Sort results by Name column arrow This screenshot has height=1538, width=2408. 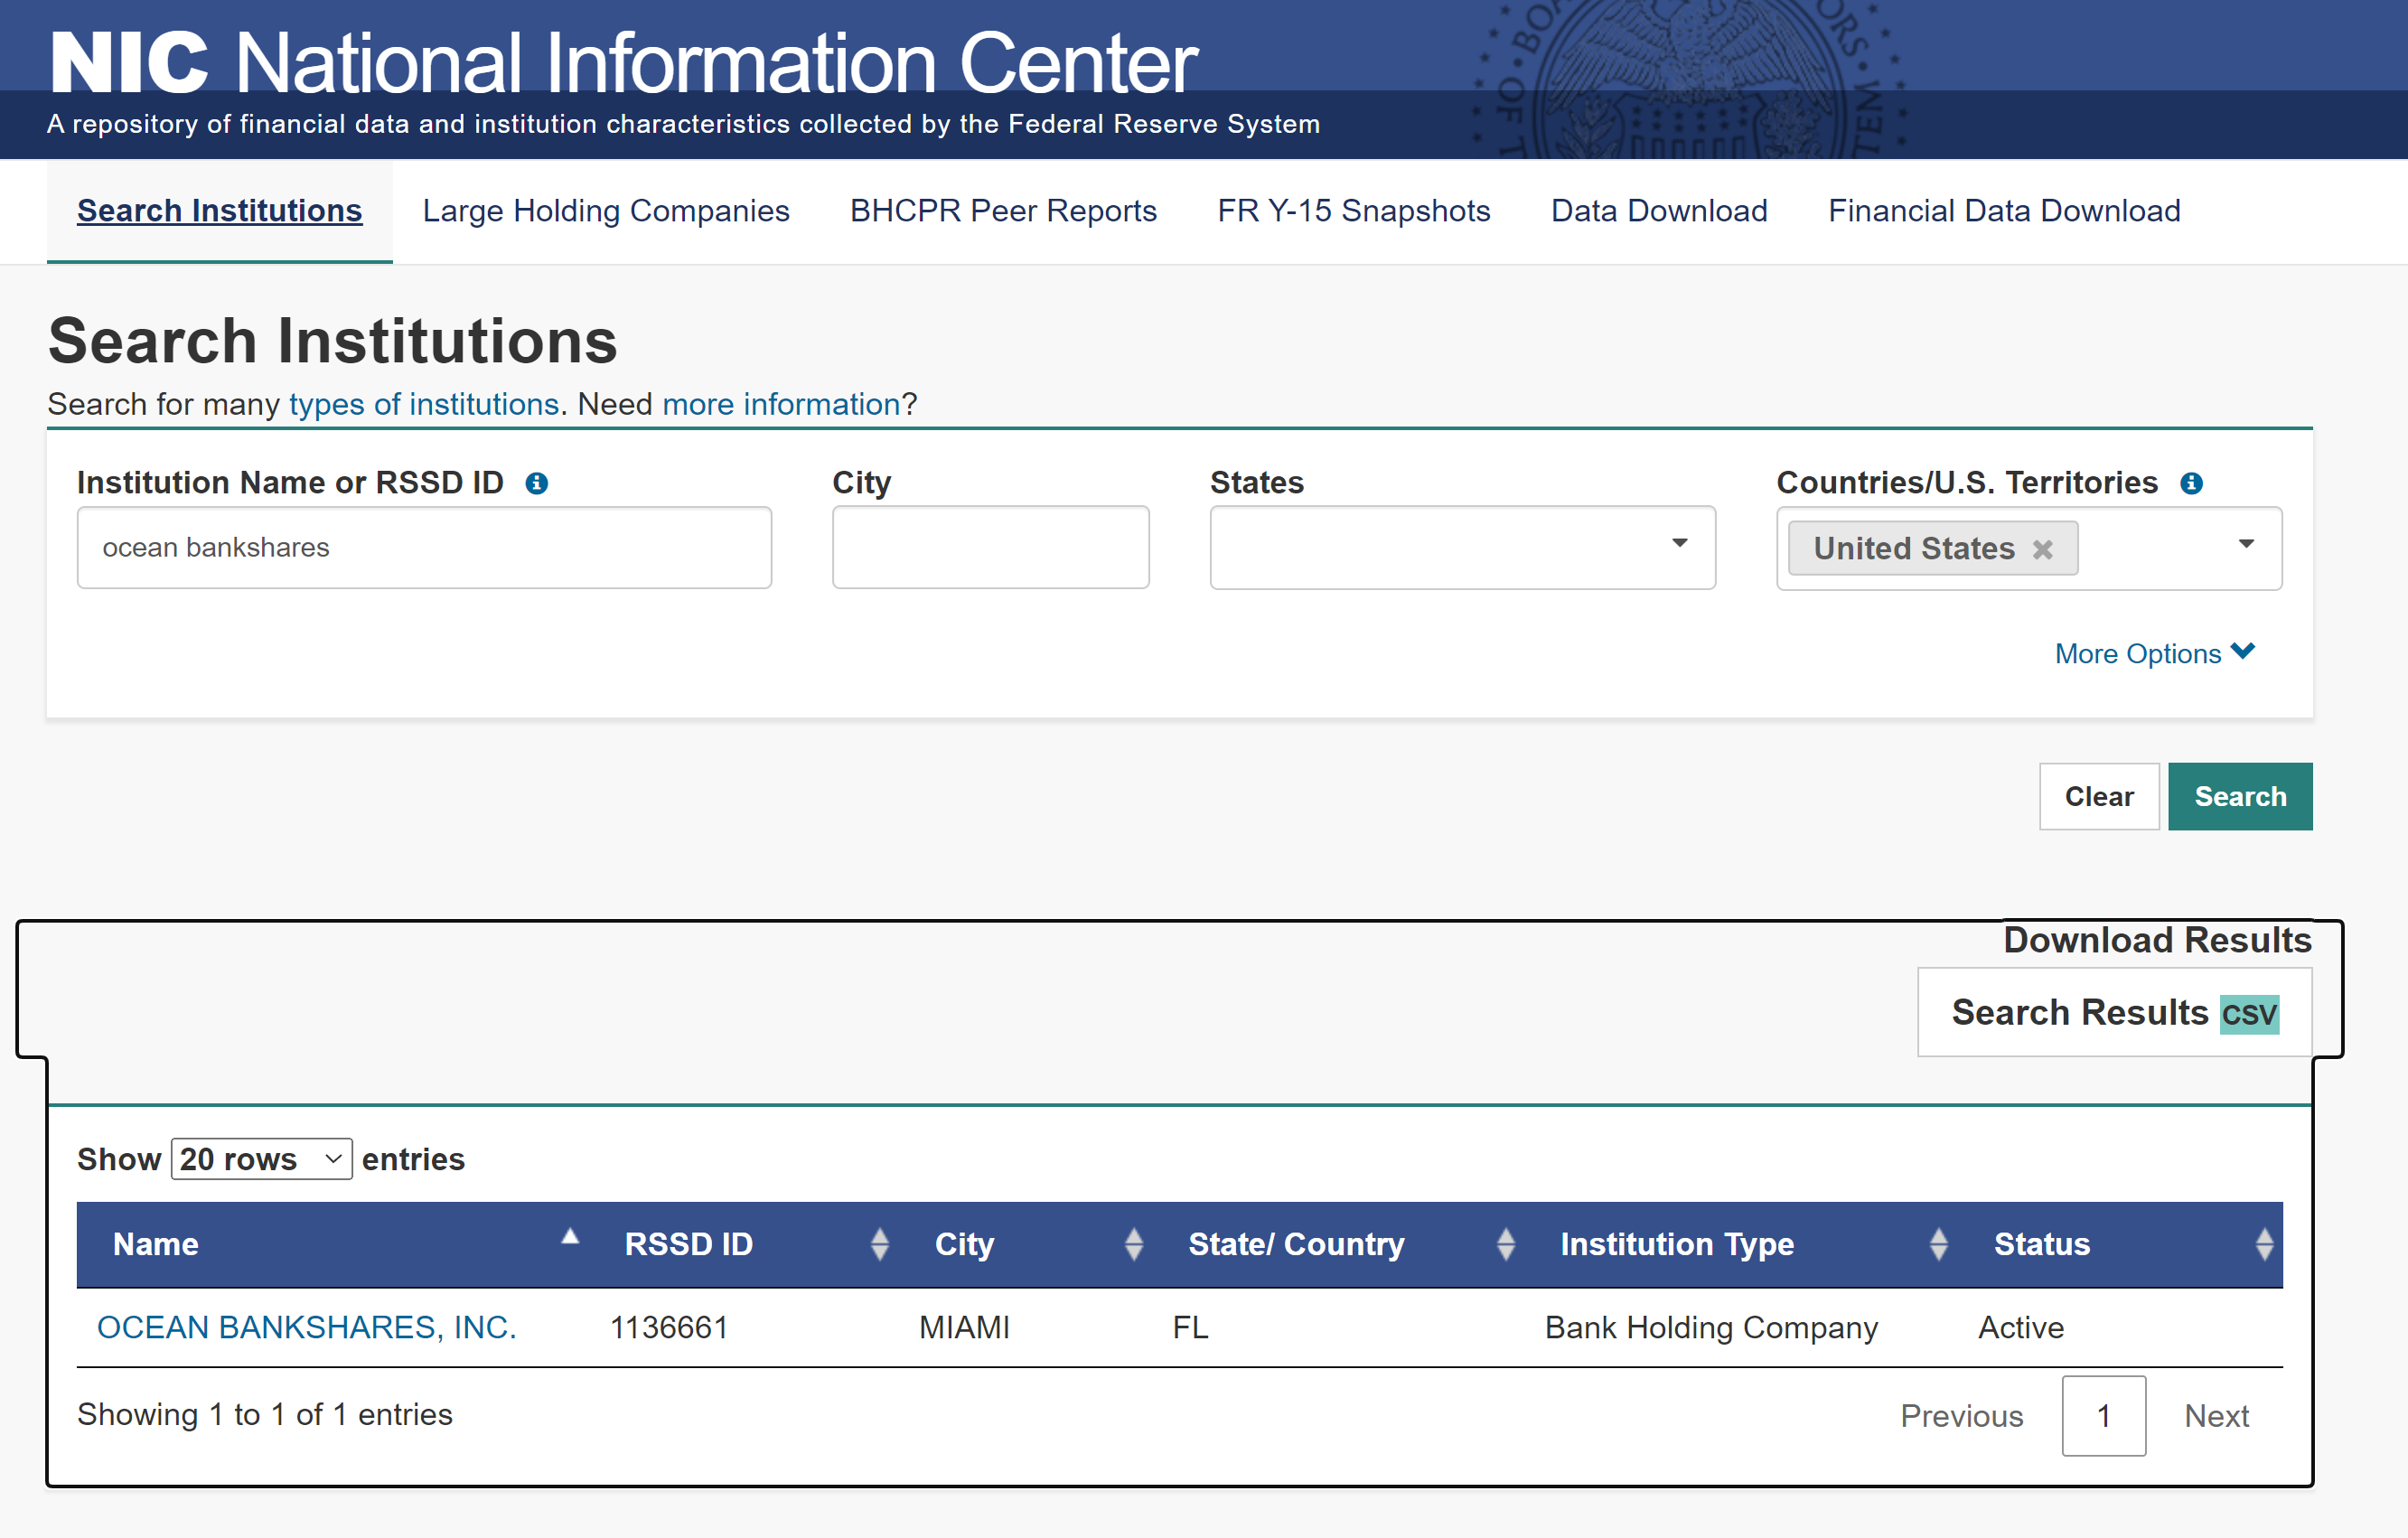pos(570,1238)
